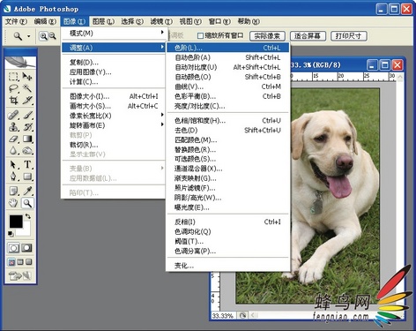The image size is (416, 331).
Task: Choose 阴影/高光(W)... adjustment
Action: 227,198
